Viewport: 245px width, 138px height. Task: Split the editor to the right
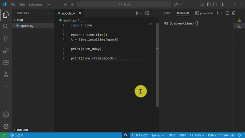coord(147,13)
